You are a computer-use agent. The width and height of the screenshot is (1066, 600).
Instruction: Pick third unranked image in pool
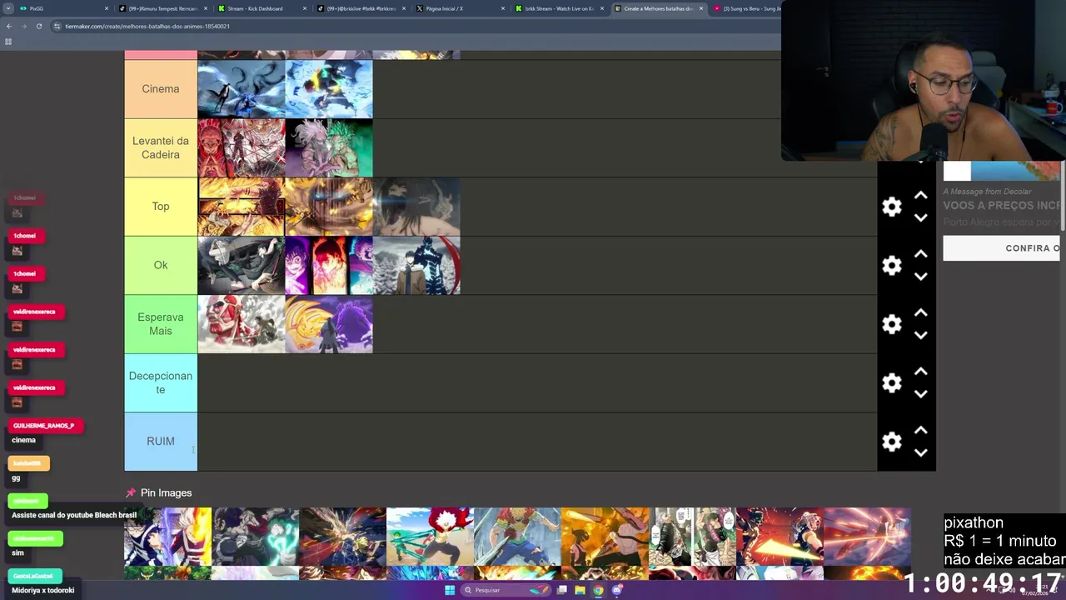[x=342, y=537]
